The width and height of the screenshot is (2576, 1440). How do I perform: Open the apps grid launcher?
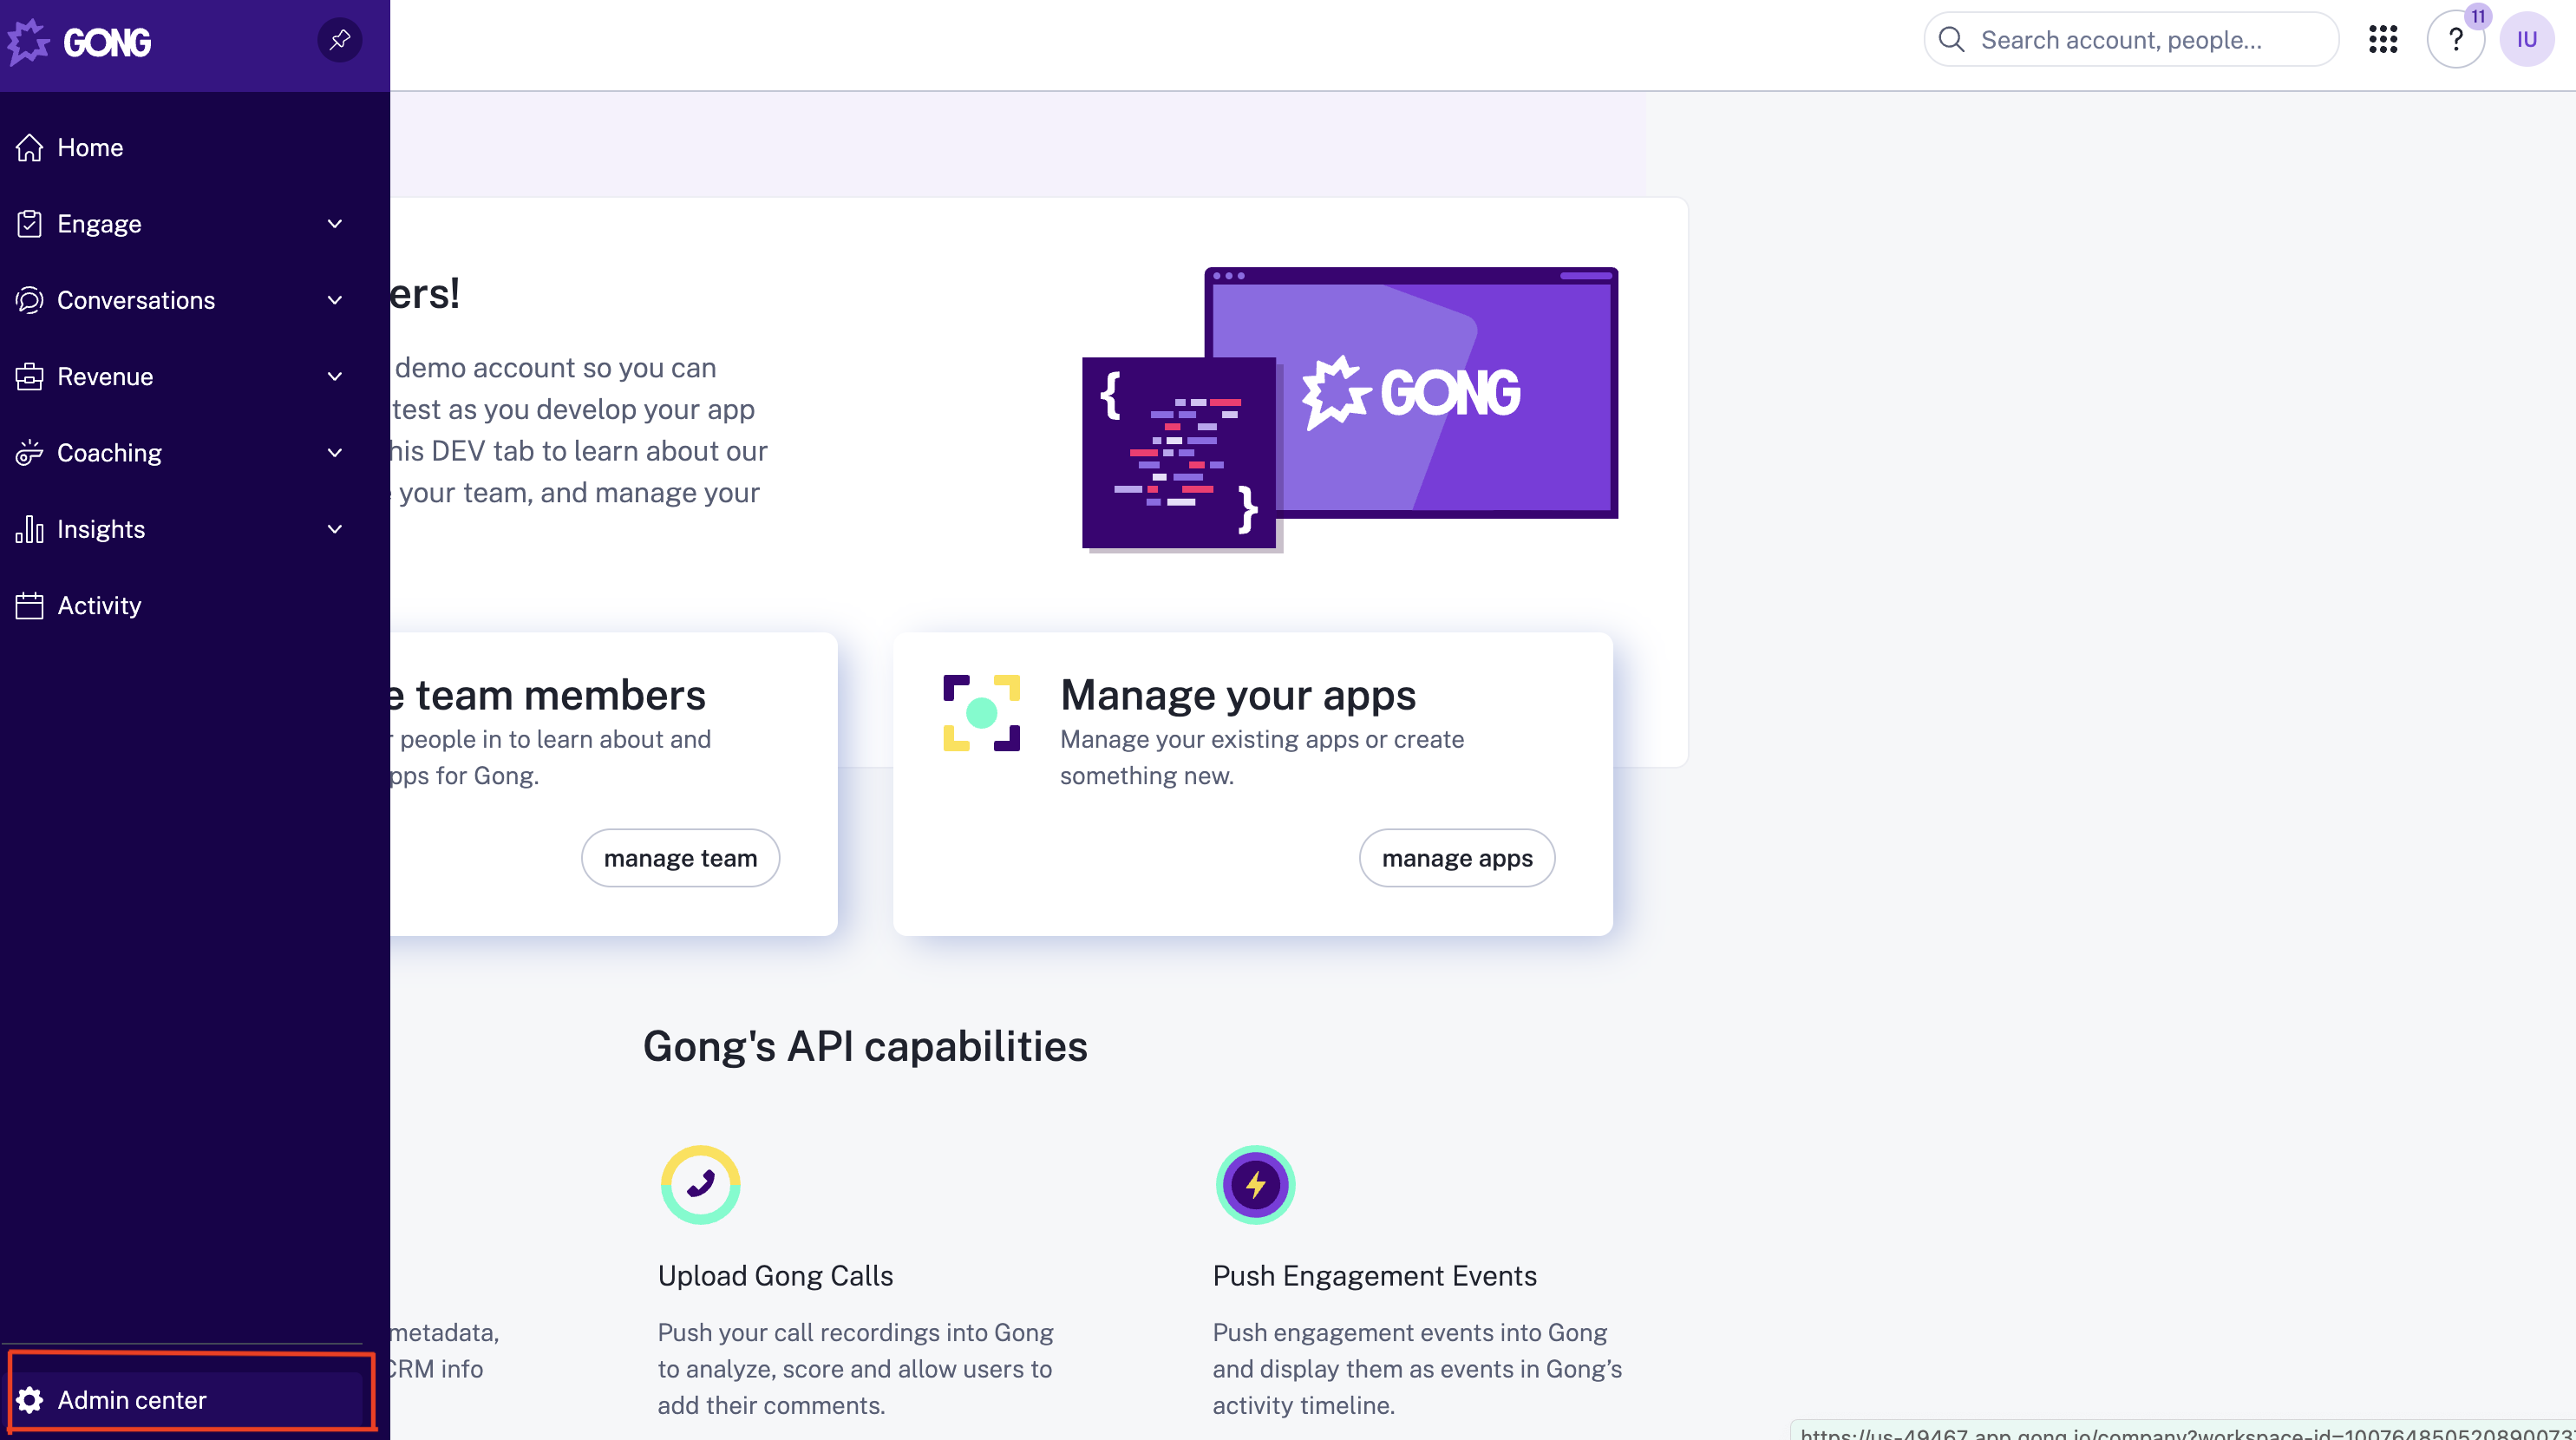(2383, 40)
